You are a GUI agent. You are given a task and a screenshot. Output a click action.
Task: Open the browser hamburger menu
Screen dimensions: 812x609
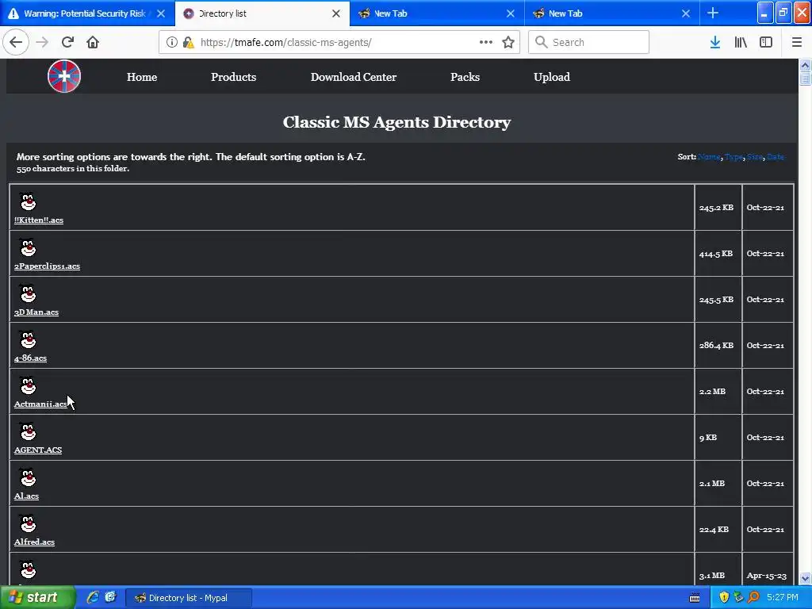[797, 42]
